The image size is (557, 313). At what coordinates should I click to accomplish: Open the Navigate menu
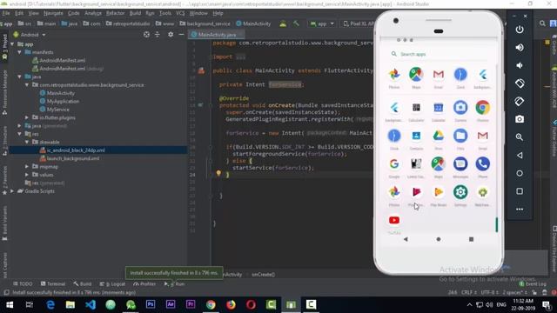click(x=53, y=13)
